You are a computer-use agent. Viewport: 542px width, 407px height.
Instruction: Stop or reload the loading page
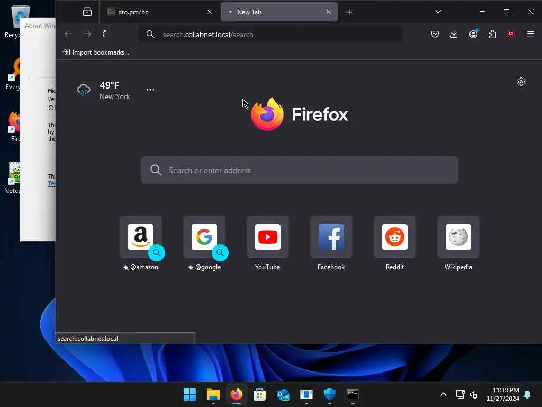click(104, 34)
